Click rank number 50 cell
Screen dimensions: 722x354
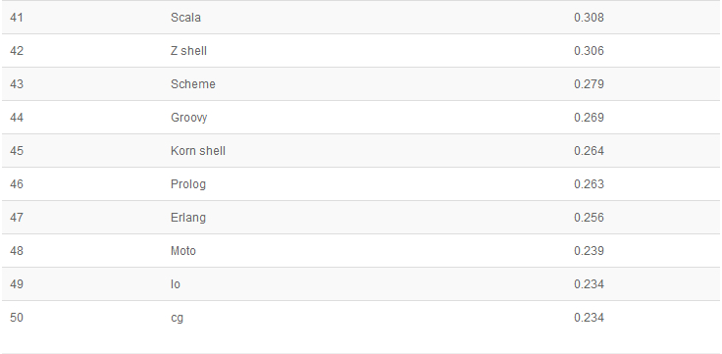pos(17,318)
